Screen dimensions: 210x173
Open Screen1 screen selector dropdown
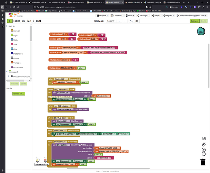click(111, 21)
